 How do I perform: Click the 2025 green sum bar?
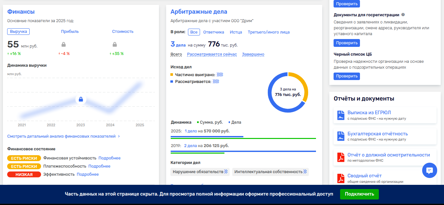point(243,139)
